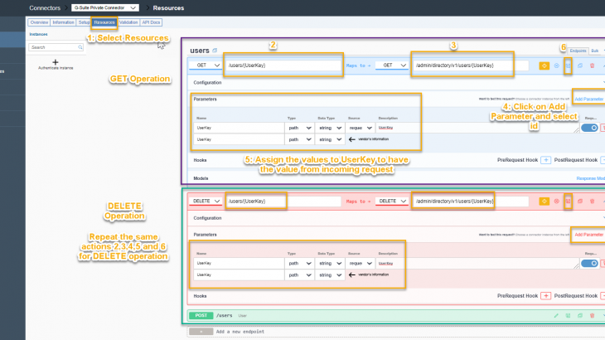Image resolution: width=605 pixels, height=340 pixels.
Task: Click the save icon in GET endpoint row
Action: [x=568, y=65]
